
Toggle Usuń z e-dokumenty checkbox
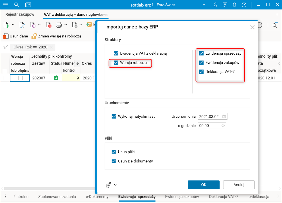tap(114, 161)
